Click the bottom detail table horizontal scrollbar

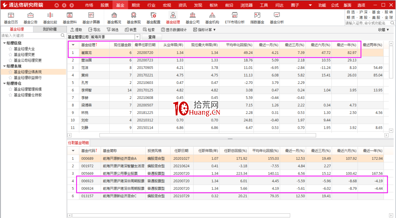tap(181, 215)
